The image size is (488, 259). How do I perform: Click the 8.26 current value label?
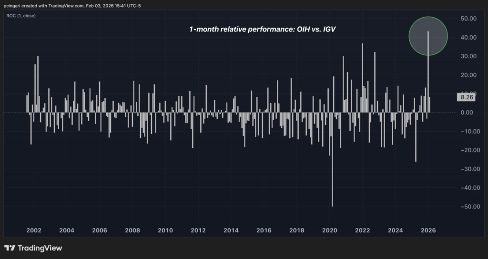coord(465,97)
